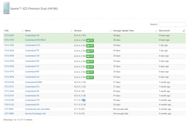Viewport: 191px width, 125px height.
Task: Sort by Discovered column
Action: (x=172, y=31)
